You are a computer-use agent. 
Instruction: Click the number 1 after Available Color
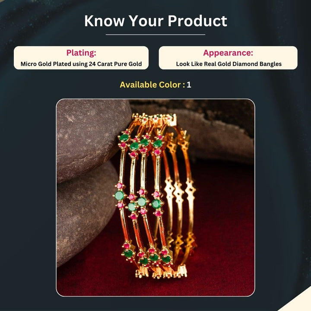[189, 85]
